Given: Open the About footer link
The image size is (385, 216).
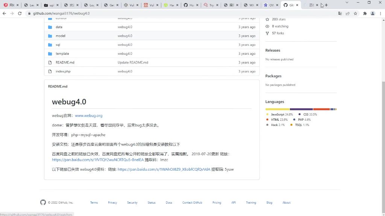Looking at the screenshot, I should coord(286,202).
